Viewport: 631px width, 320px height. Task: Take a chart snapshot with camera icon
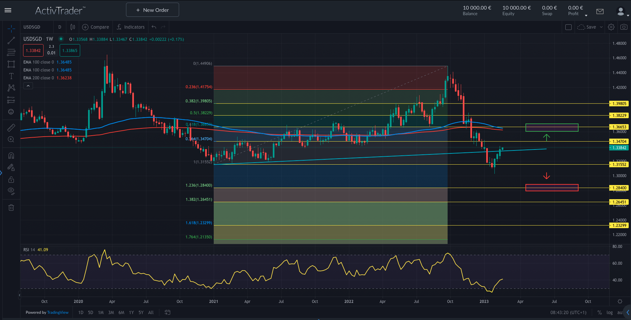(623, 27)
